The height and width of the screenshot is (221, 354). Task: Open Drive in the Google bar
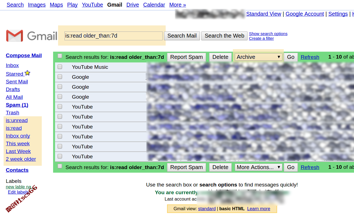click(x=133, y=5)
